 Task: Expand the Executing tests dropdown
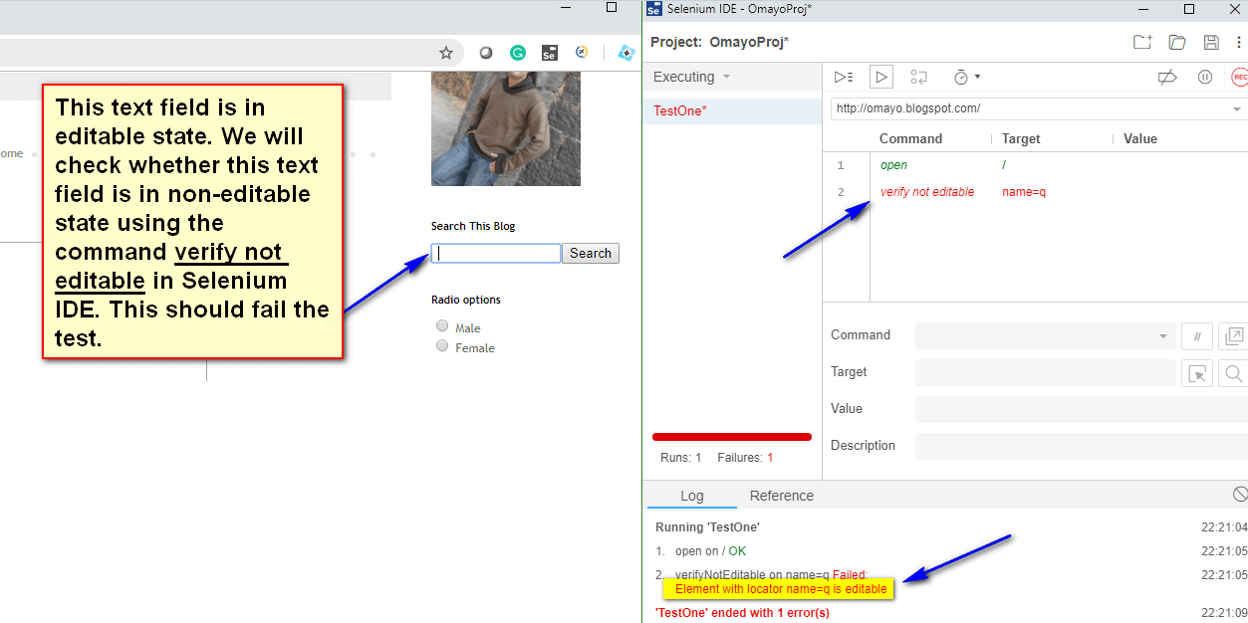[690, 76]
